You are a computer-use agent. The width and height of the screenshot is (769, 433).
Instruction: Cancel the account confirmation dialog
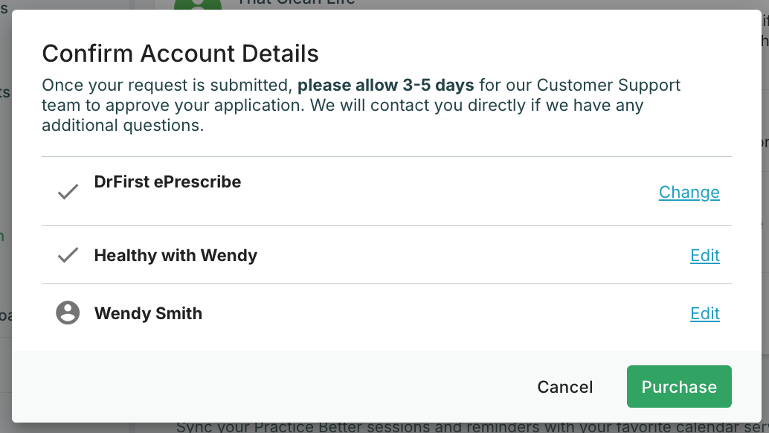tap(565, 387)
